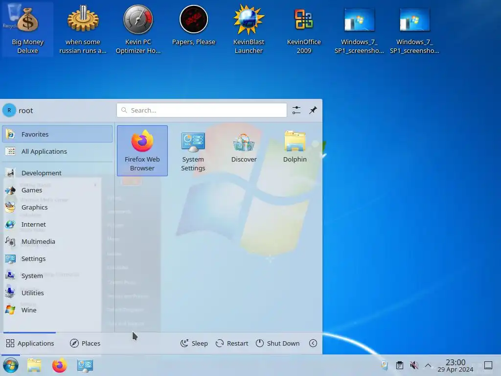Focus the Search field in the launcher

point(202,110)
